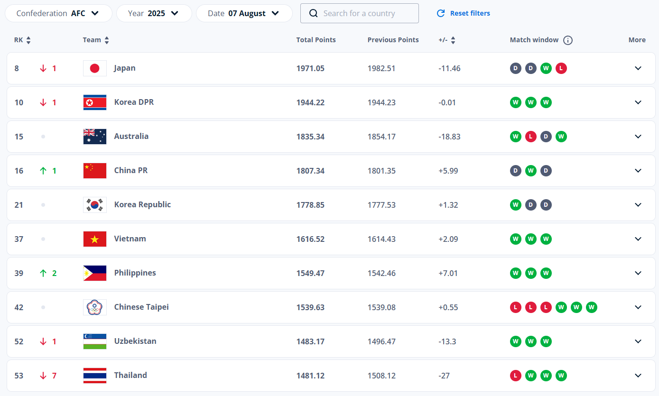Click China PR's first D match badge
Image resolution: width=659 pixels, height=396 pixels.
(516, 171)
